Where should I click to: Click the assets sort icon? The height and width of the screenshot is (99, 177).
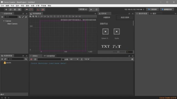5,59
